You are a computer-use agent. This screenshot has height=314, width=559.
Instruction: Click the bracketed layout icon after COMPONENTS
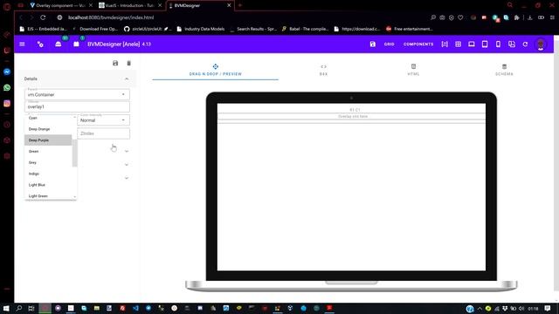point(445,44)
